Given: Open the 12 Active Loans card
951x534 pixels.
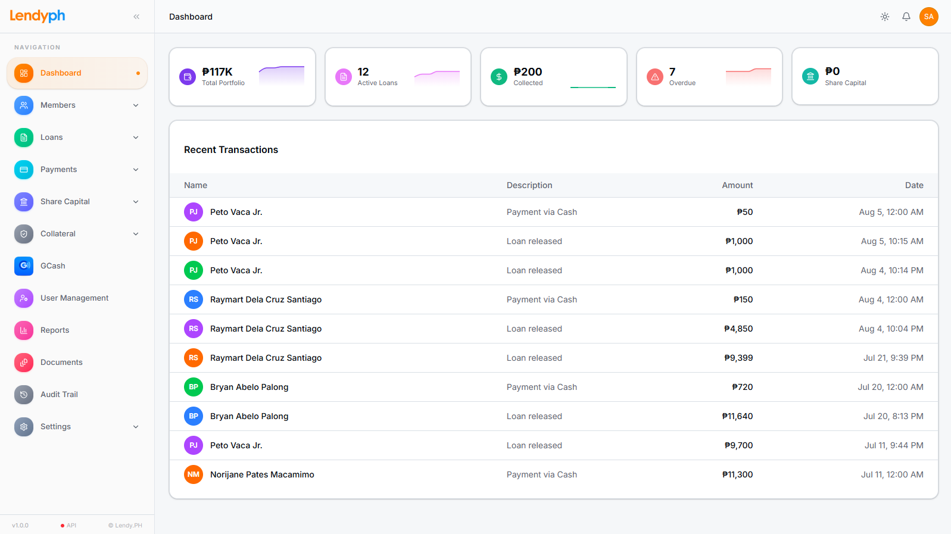Looking at the screenshot, I should [398, 77].
